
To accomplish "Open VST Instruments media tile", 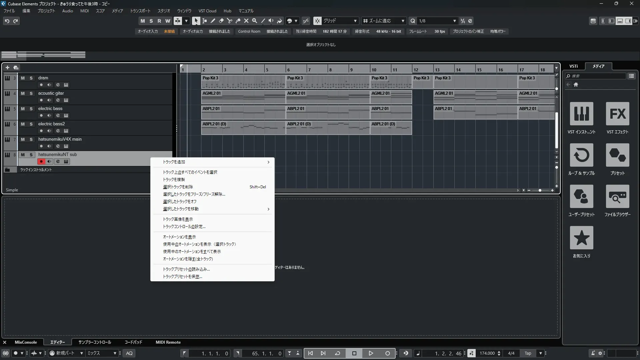I will tap(581, 114).
